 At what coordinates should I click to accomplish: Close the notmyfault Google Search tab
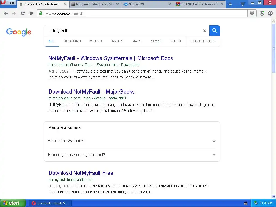pos(65,4)
